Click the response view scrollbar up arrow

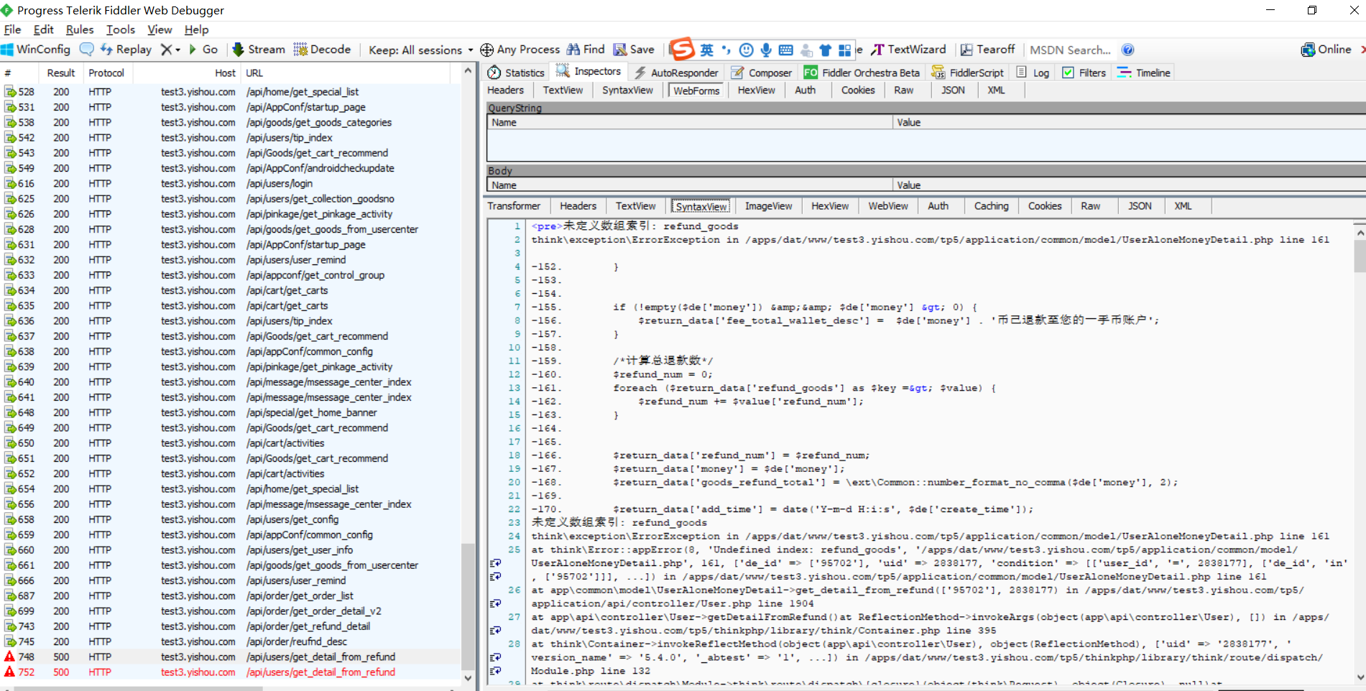pos(1360,233)
